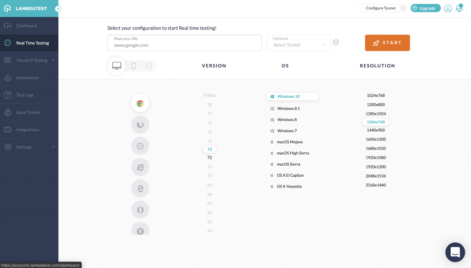Switch to mobile device testing

click(x=133, y=66)
